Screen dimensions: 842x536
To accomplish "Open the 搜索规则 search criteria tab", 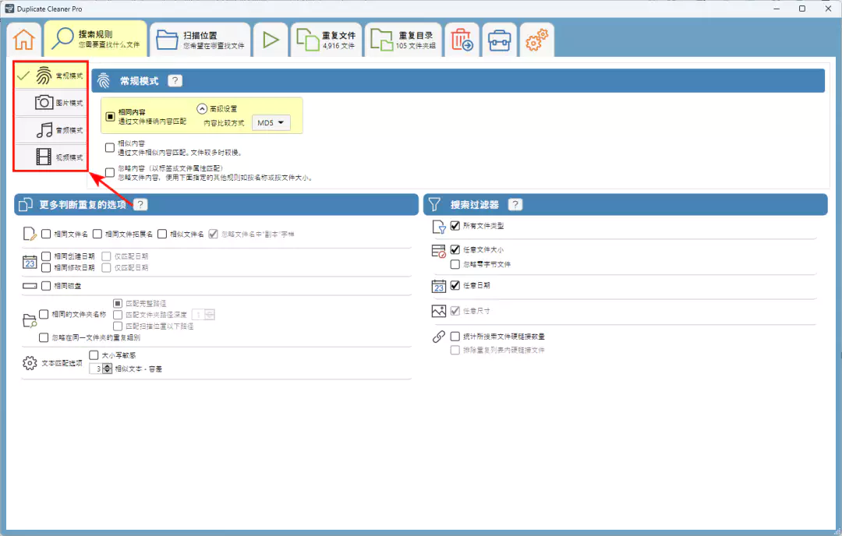I will pos(96,39).
